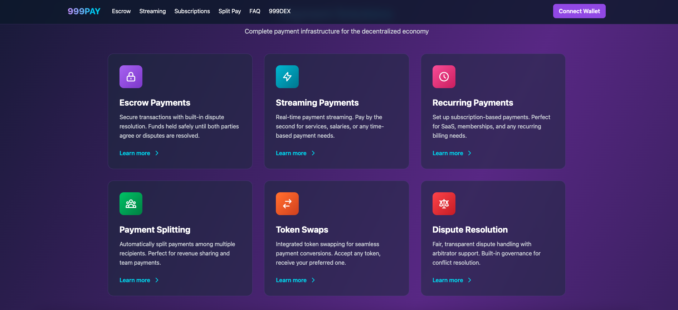678x310 pixels.
Task: Click the chevron arrow in Streaming Payments card
Action: click(313, 153)
